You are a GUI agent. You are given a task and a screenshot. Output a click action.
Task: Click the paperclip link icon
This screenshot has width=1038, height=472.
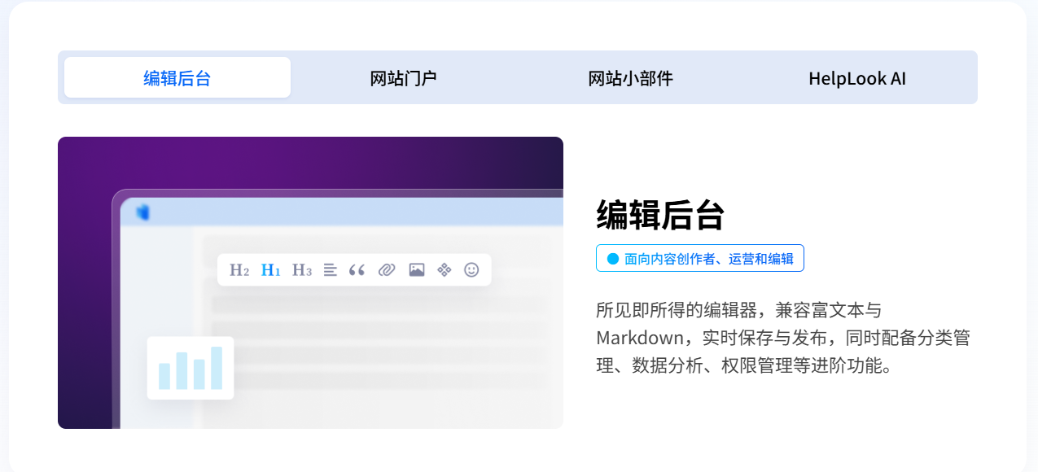(387, 270)
